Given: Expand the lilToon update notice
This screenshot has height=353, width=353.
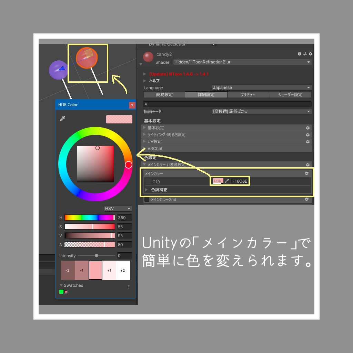Looking at the screenshot, I should [x=144, y=74].
